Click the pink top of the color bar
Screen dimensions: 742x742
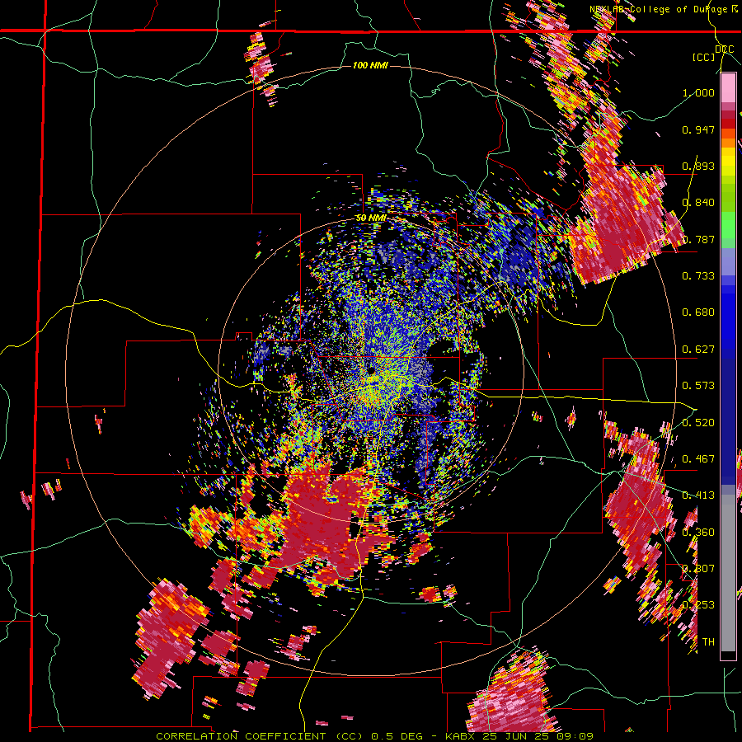[x=728, y=87]
